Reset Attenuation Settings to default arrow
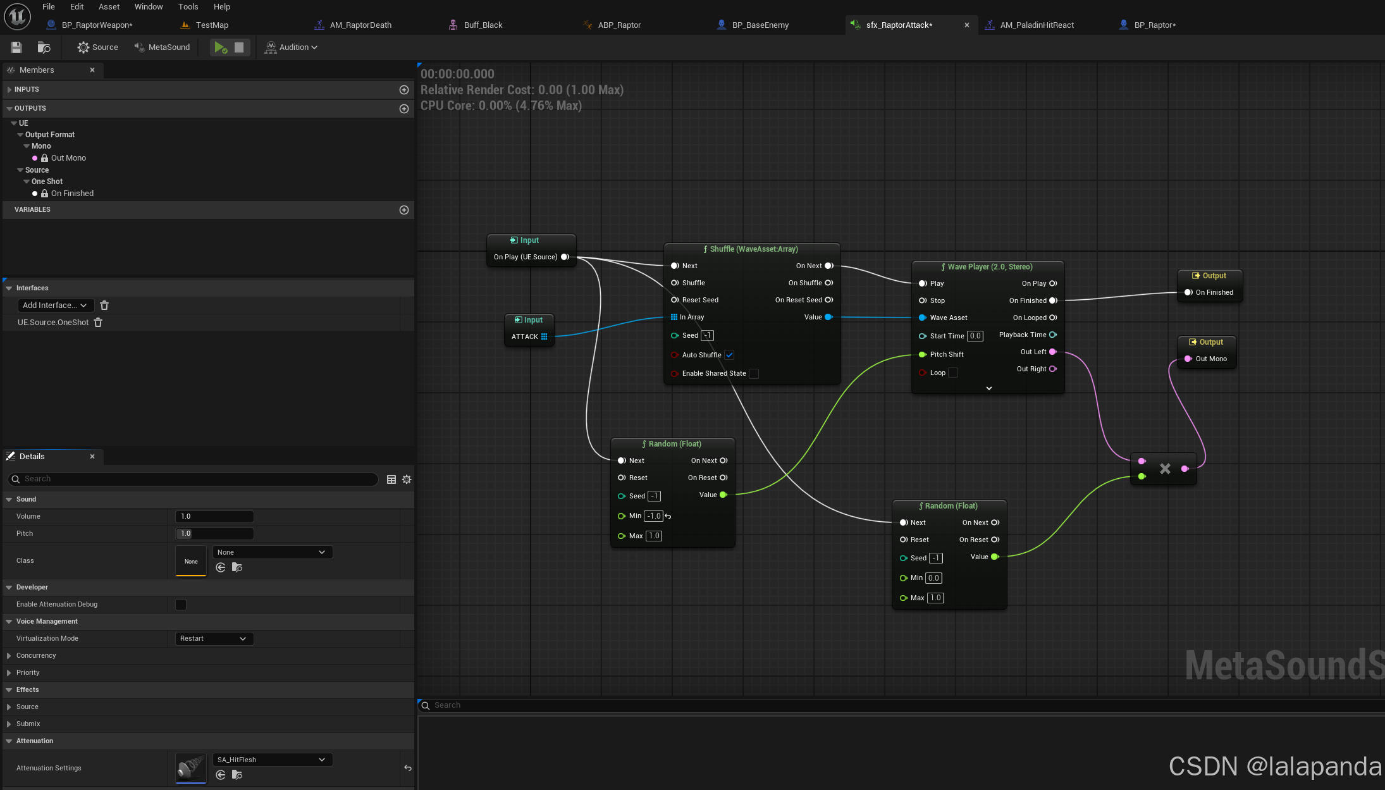This screenshot has height=790, width=1385. click(x=408, y=768)
